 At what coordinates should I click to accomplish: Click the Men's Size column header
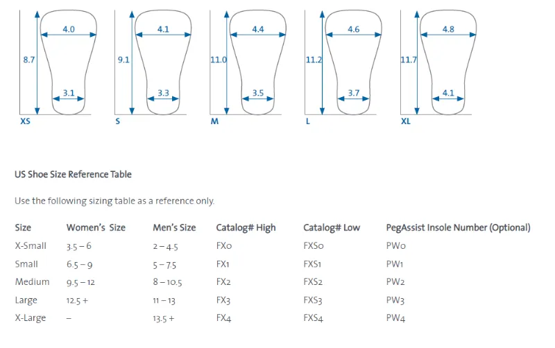174,227
